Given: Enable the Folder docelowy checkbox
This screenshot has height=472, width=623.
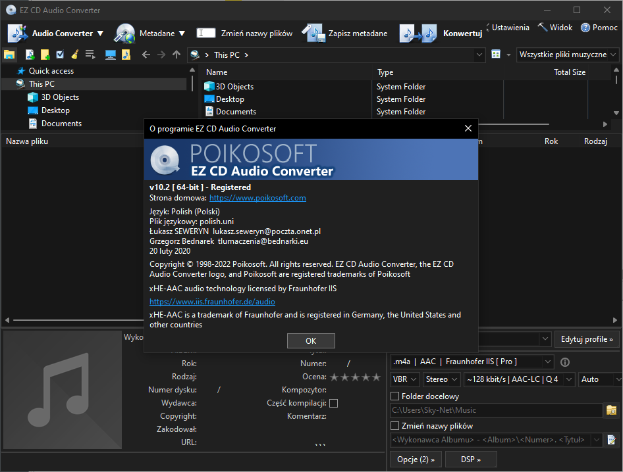Looking at the screenshot, I should (395, 396).
